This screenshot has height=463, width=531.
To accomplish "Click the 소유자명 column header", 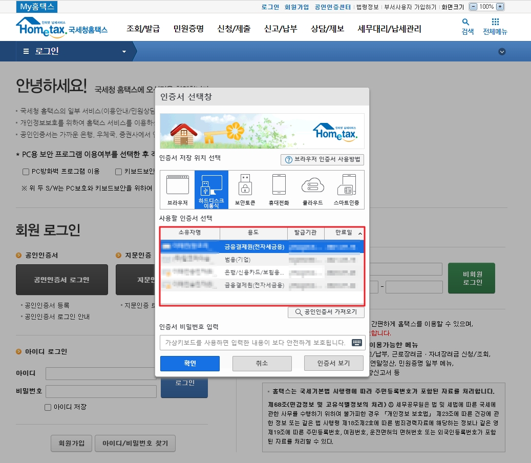I will coord(190,233).
